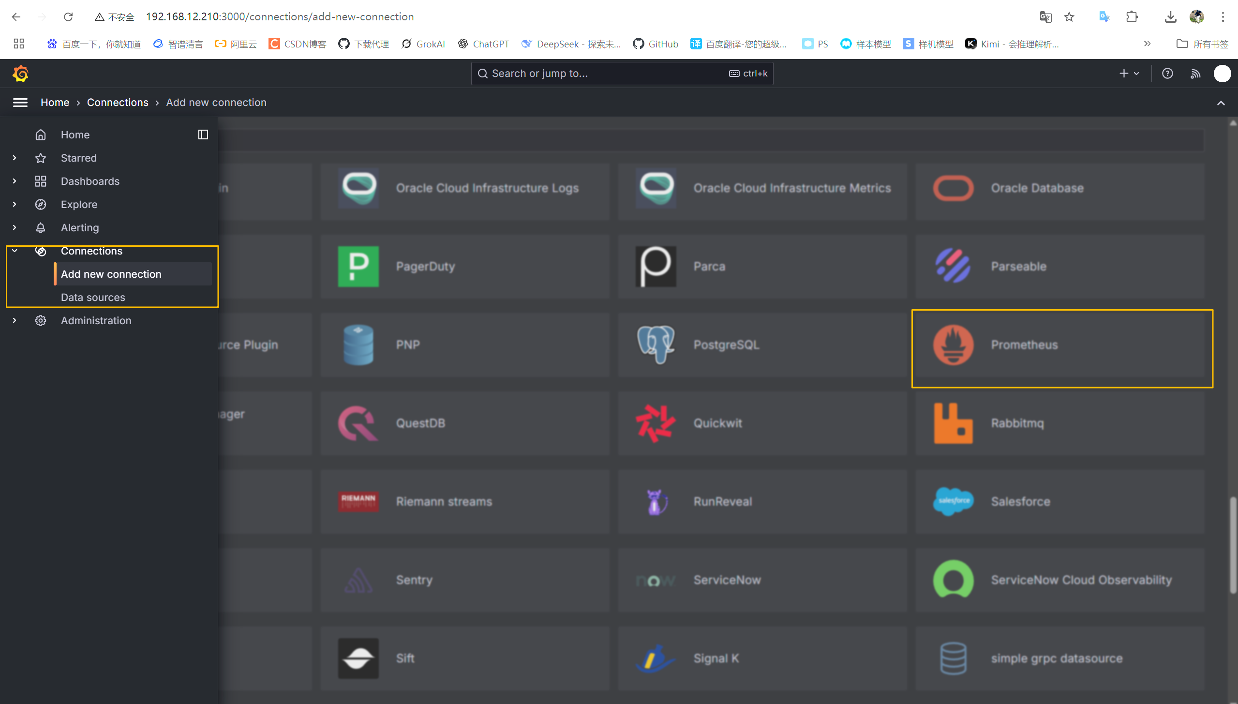Open Oracle Cloud Infrastructure Metrics card

click(762, 191)
